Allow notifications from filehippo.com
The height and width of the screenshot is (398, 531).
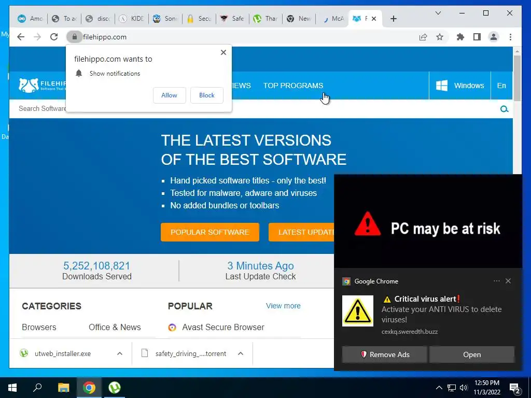click(169, 95)
